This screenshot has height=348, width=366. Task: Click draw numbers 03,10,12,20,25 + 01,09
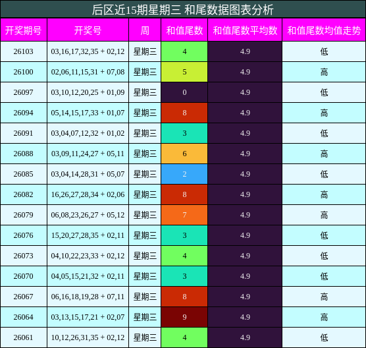[88, 92]
